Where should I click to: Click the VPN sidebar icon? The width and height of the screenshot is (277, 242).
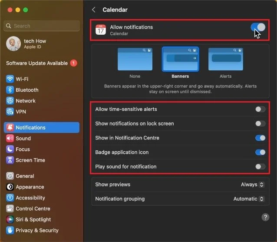(10, 112)
